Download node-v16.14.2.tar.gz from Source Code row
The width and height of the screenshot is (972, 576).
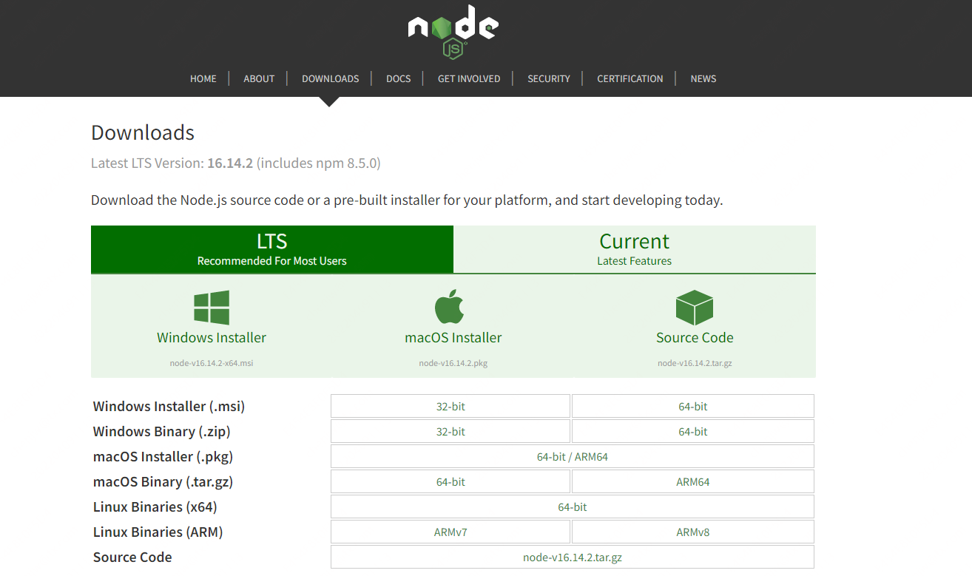572,558
